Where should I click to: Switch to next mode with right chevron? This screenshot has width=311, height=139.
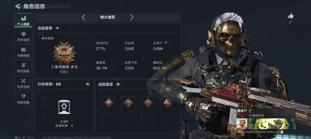coord(132,17)
